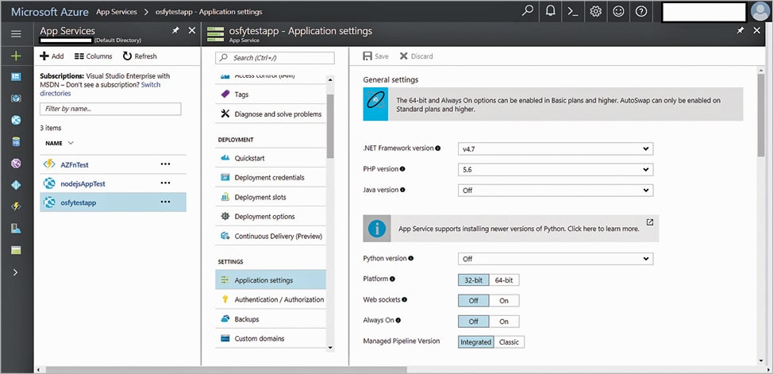Open the portal settings gear icon
The height and width of the screenshot is (374, 773).
pyautogui.click(x=596, y=11)
